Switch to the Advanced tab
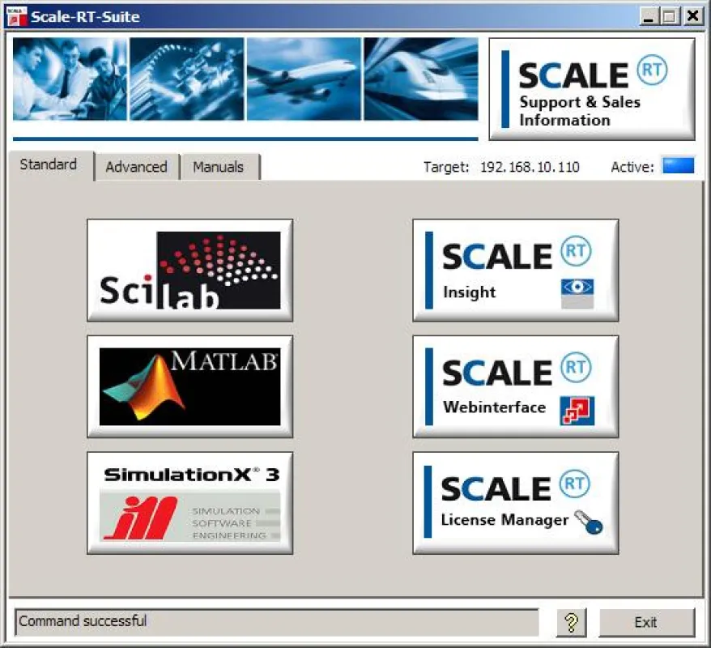 tap(137, 167)
